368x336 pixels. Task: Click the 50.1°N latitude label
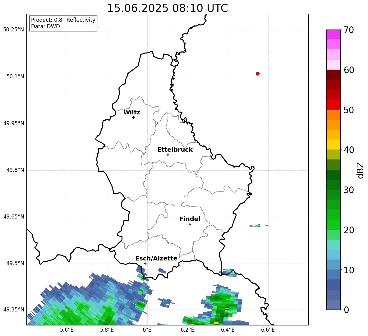click(15, 77)
